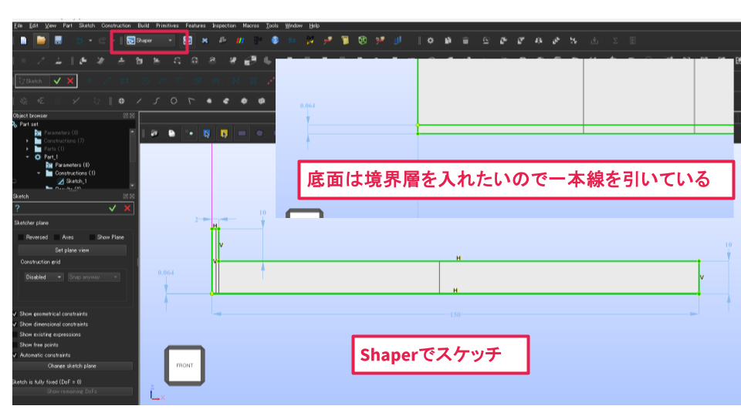Select the circle sketch tool icon
Viewport: 741px width, 416px height.
(x=174, y=100)
